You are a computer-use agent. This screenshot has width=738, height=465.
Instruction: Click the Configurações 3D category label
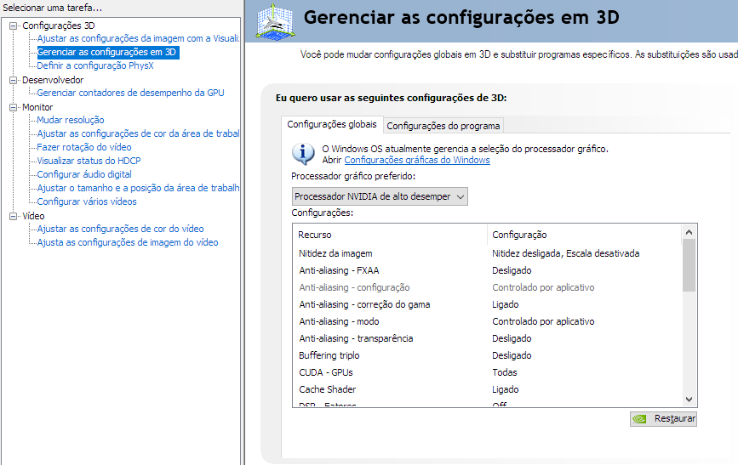[x=59, y=26]
